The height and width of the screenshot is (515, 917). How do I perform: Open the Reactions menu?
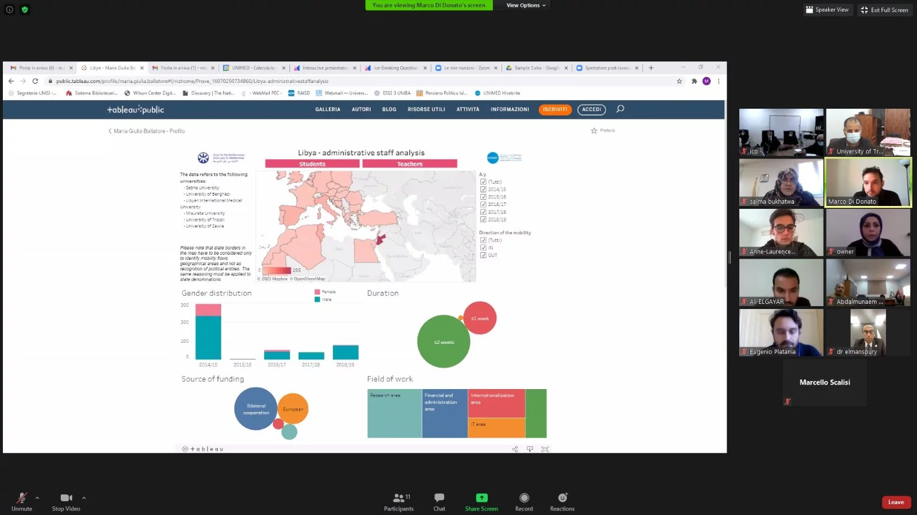click(562, 498)
